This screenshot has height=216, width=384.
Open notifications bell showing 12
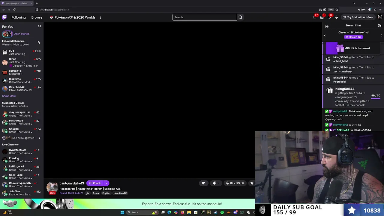pyautogui.click(x=329, y=17)
